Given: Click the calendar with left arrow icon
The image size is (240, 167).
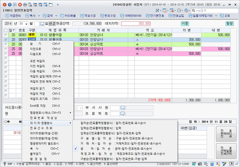Looking at the screenshot, I should 35,5.
